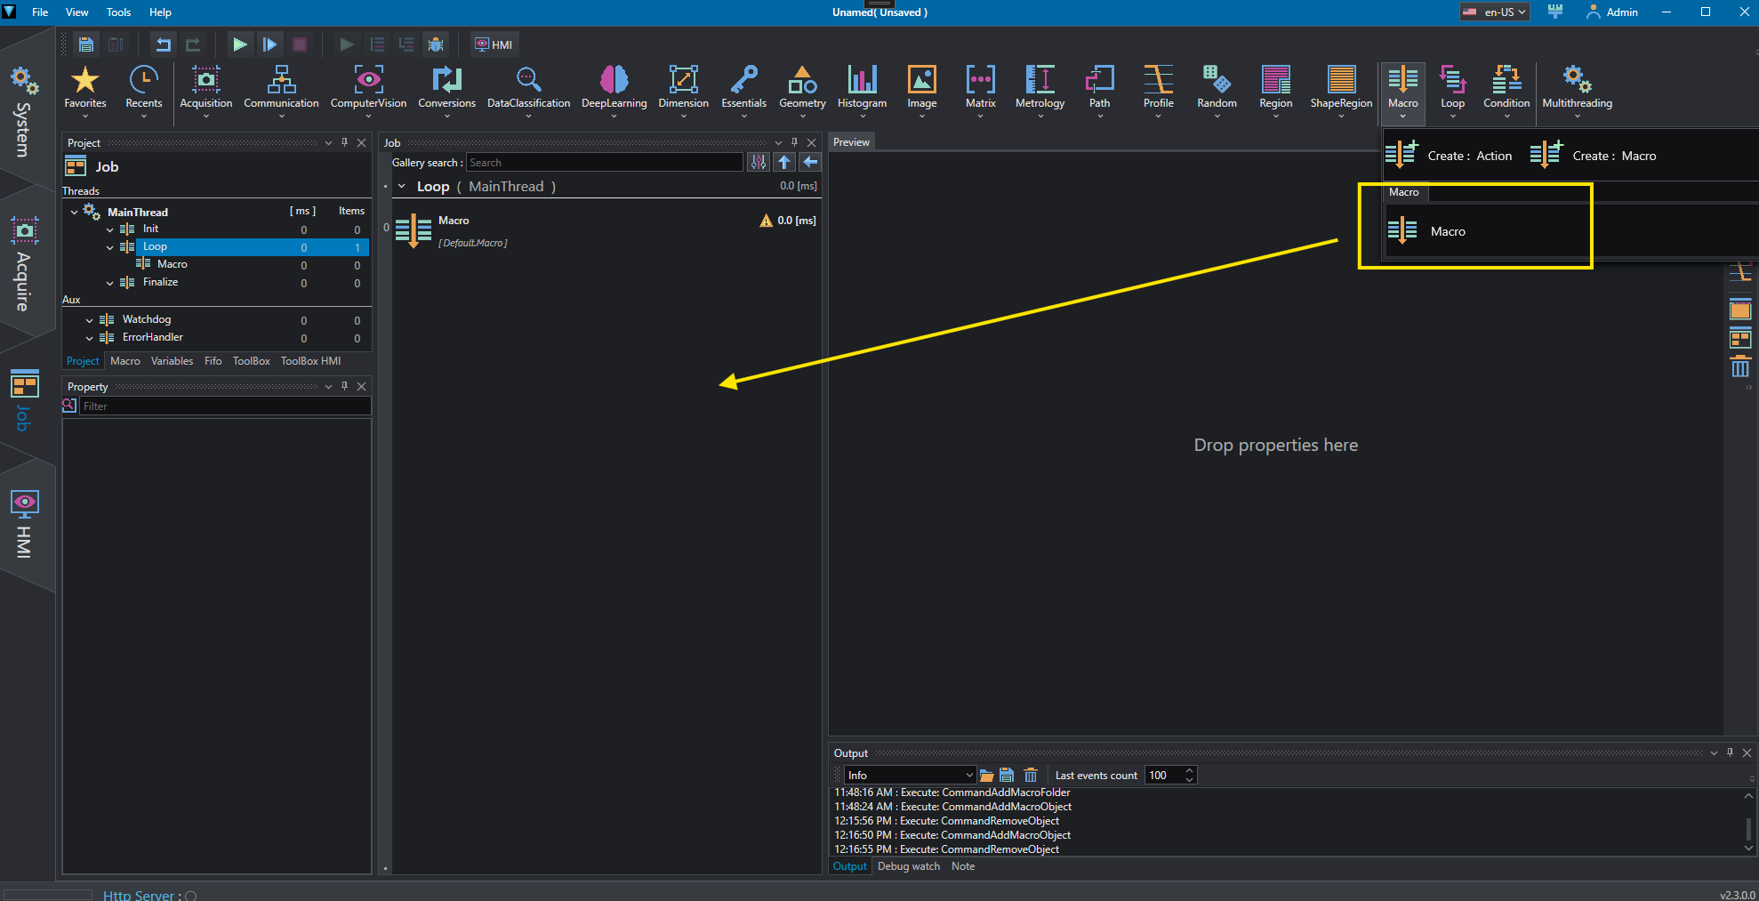Image resolution: width=1759 pixels, height=901 pixels.
Task: Open the Tools menu
Action: [x=118, y=12]
